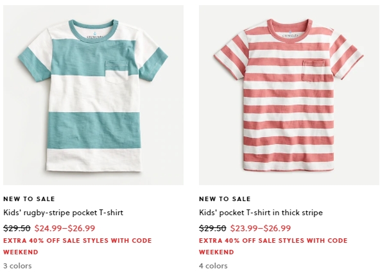Screen dimensions: 380x278
Task: Click the crossed-out $29.50 price under the thick-stripe shirt
Action: pos(212,228)
